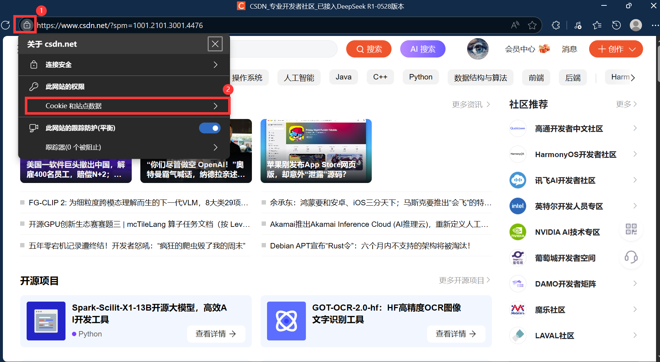
Task: Open 查看详情 for GOT-OCR-2.0-hf
Action: pyautogui.click(x=456, y=334)
